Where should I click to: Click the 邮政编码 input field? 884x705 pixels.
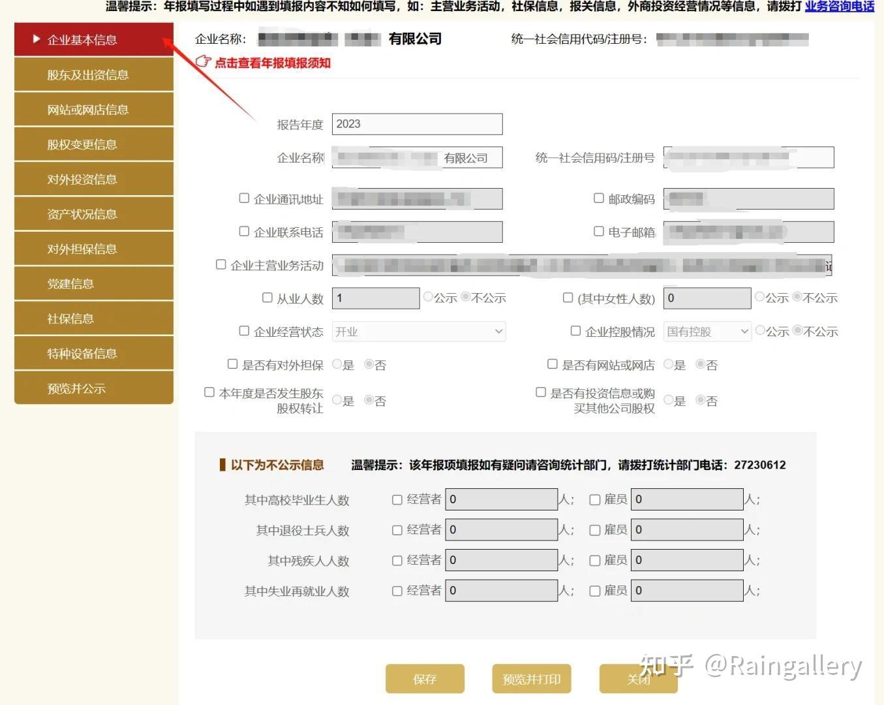[x=749, y=199]
